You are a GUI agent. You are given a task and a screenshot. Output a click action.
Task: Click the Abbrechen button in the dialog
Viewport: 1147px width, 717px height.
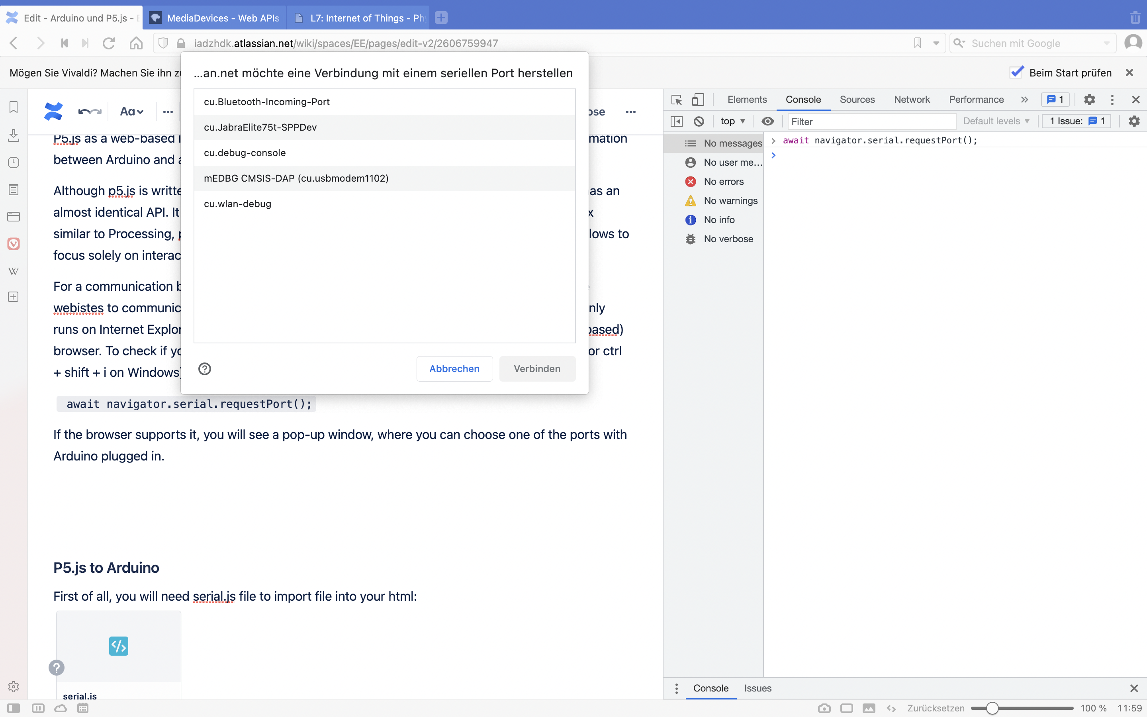coord(454,368)
